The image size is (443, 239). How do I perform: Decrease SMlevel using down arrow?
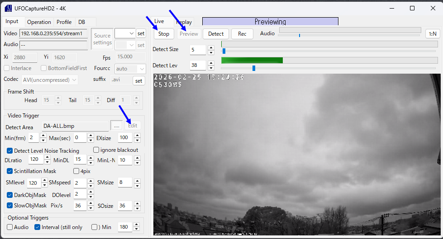(44, 185)
